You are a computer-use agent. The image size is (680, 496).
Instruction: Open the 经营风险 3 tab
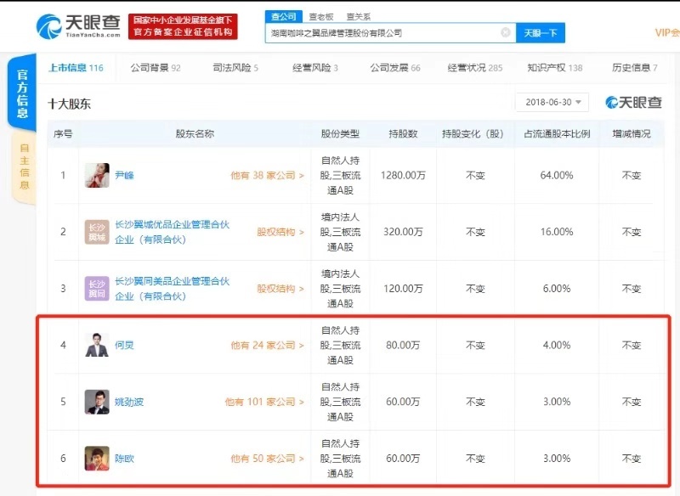[x=315, y=68]
